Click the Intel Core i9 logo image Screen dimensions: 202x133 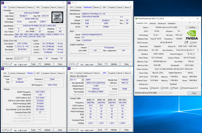57,17
